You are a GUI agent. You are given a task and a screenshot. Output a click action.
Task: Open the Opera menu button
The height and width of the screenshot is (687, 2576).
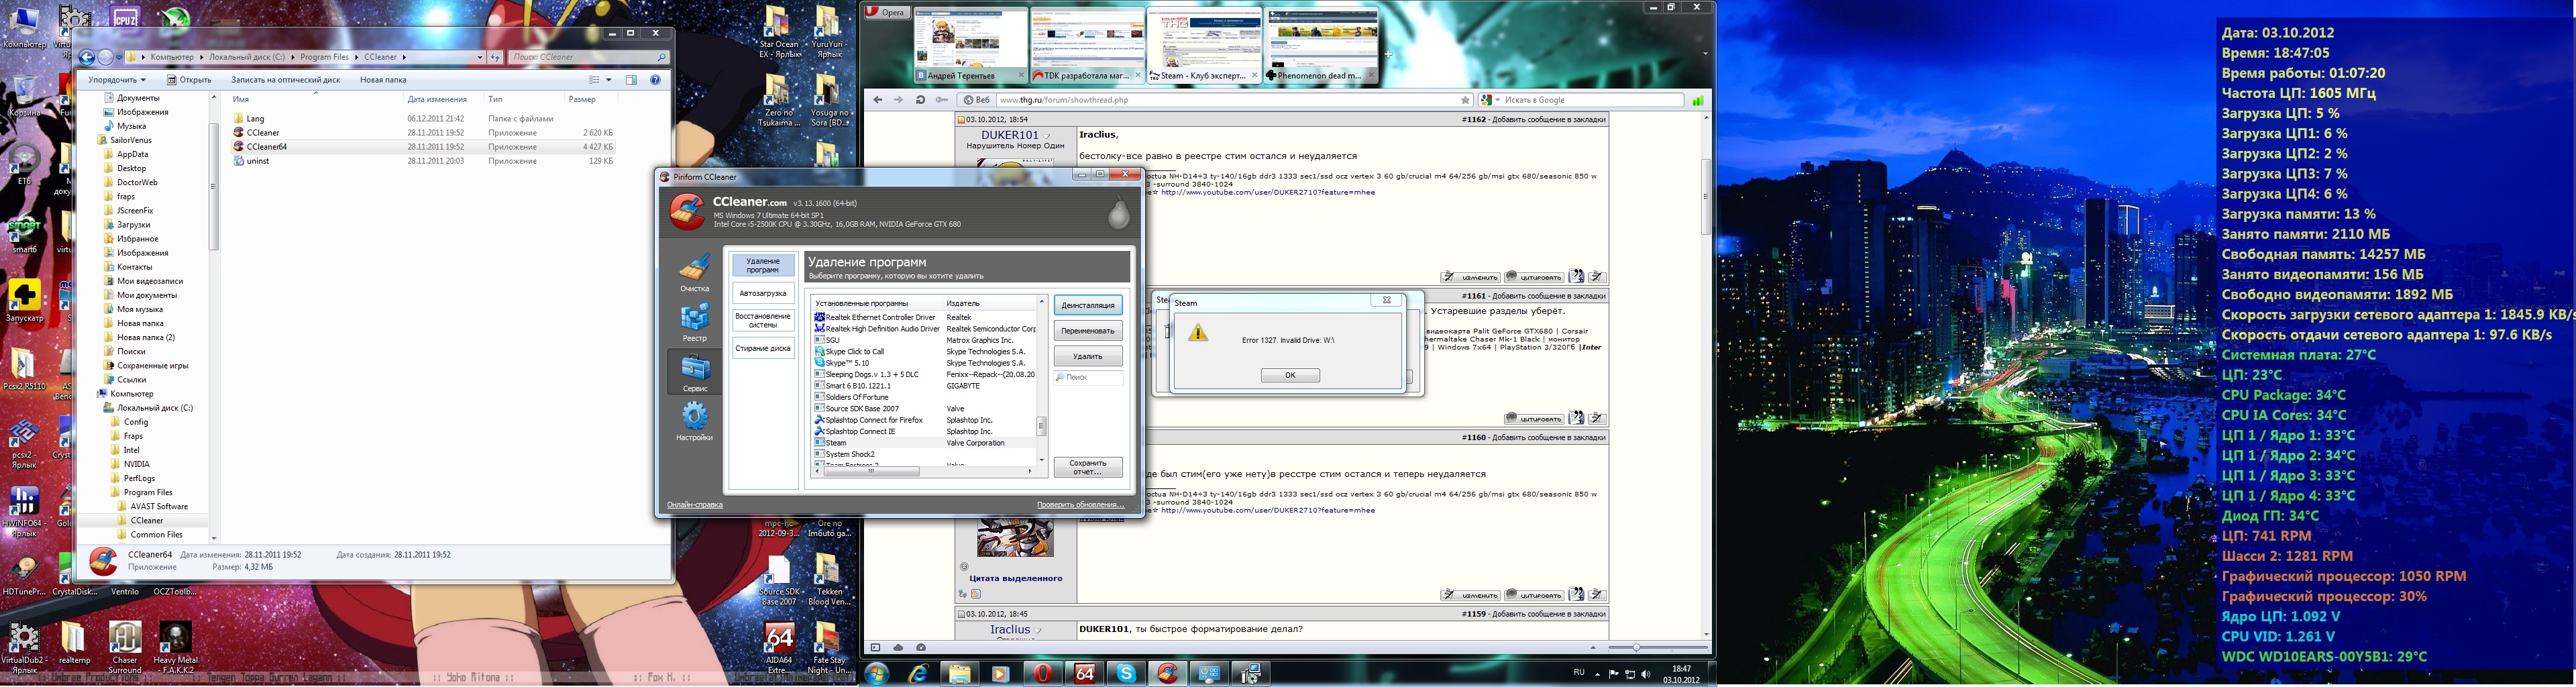(887, 12)
